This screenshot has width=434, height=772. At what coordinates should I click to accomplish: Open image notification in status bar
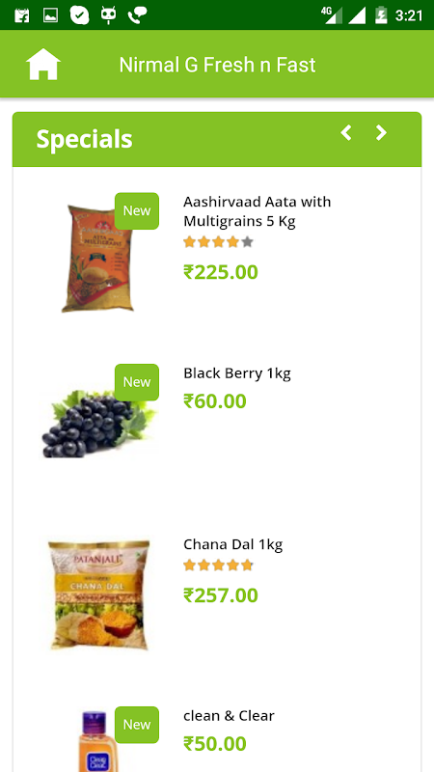point(50,15)
